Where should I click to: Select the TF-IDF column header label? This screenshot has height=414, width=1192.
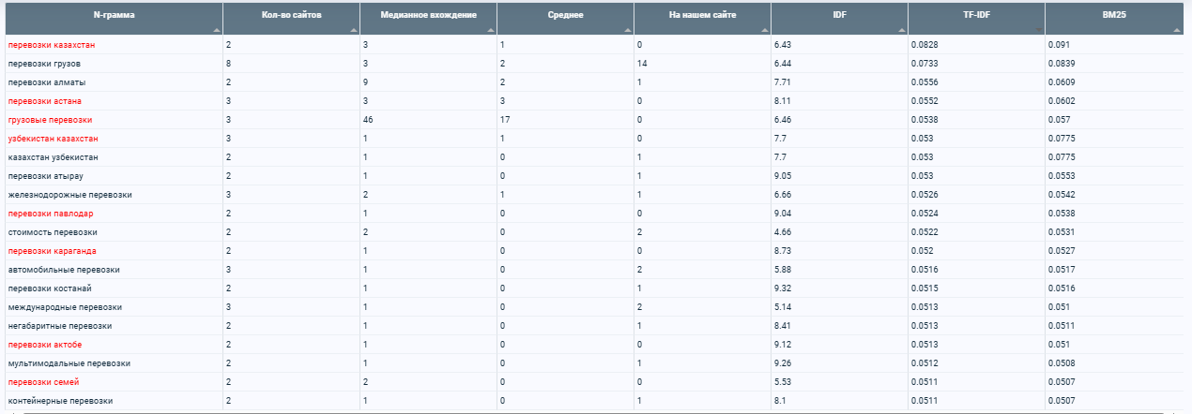[x=977, y=16]
